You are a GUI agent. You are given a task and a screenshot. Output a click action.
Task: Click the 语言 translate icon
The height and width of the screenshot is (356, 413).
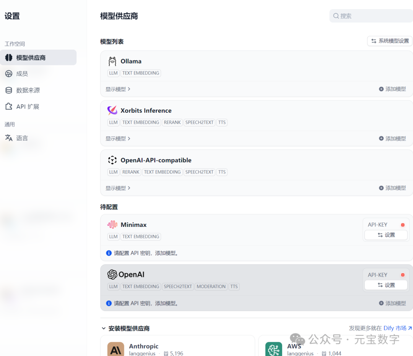pos(9,138)
